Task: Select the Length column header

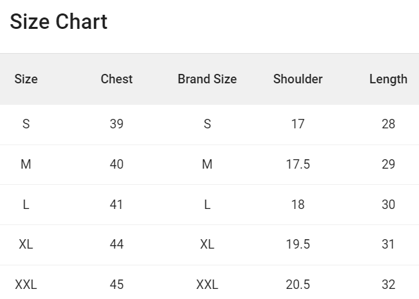Action: tap(389, 79)
